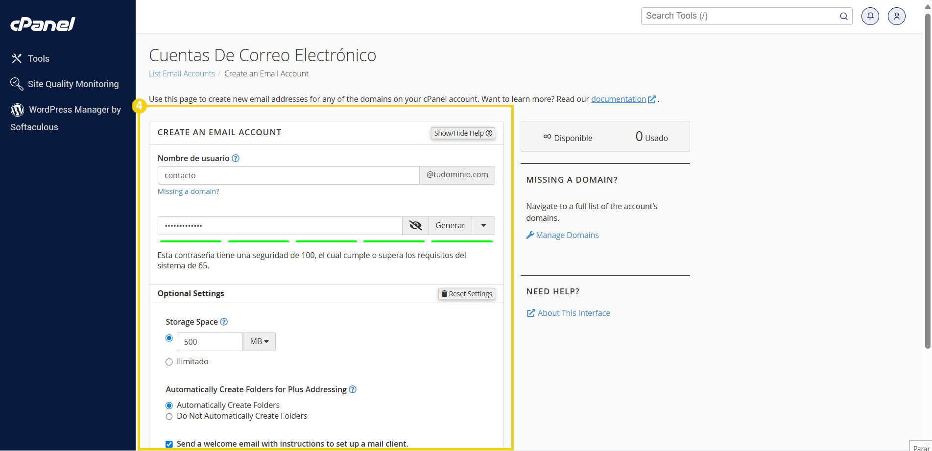Click the help icon next to Nombre de usuario

coord(236,158)
